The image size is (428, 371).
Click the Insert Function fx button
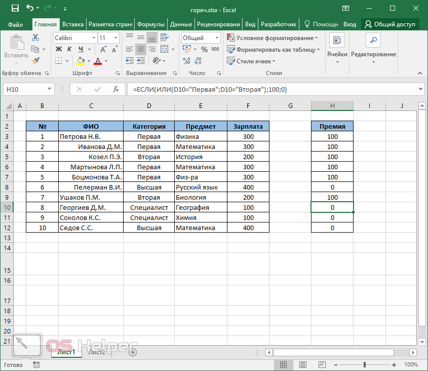[116, 89]
